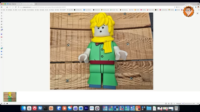Open the Boulot bookmarks folder
The image size is (200, 112).
(x=42, y=10)
